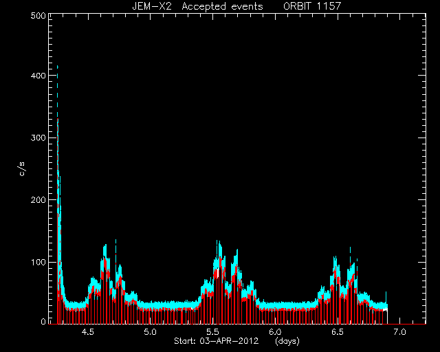Click the 400 y-axis tick label
This screenshot has height=352, width=440.
point(38,76)
